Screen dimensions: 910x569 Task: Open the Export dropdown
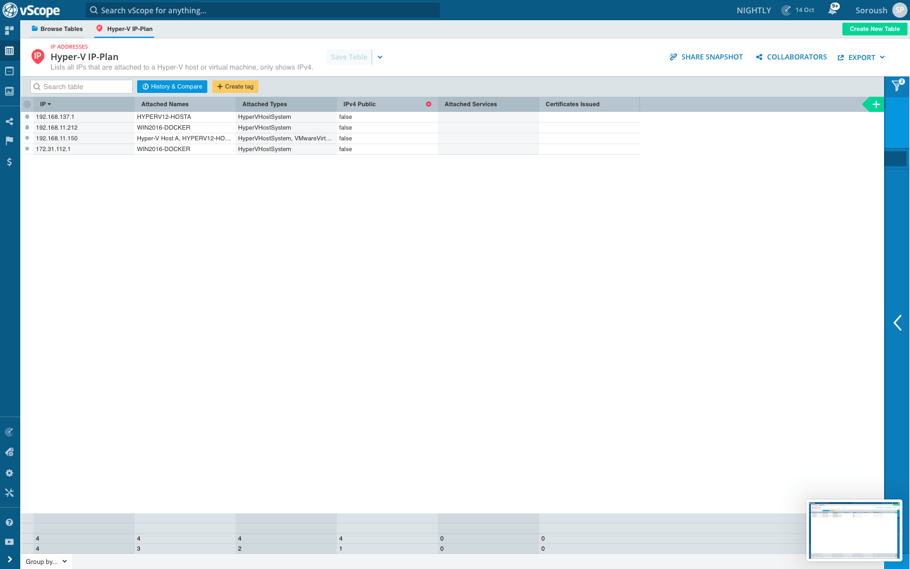pyautogui.click(x=861, y=58)
